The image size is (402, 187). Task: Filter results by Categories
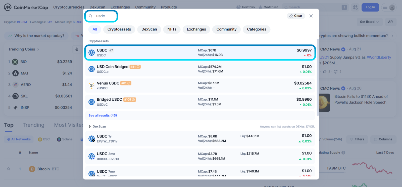click(257, 29)
